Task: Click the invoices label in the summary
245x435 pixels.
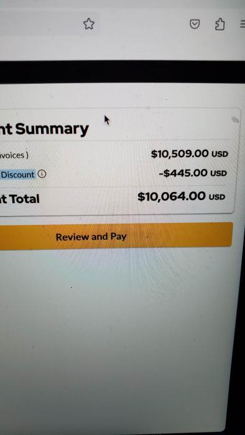Action: click(14, 155)
